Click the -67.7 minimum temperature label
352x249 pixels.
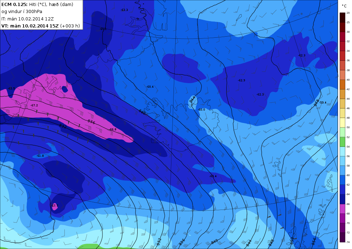coord(54,206)
